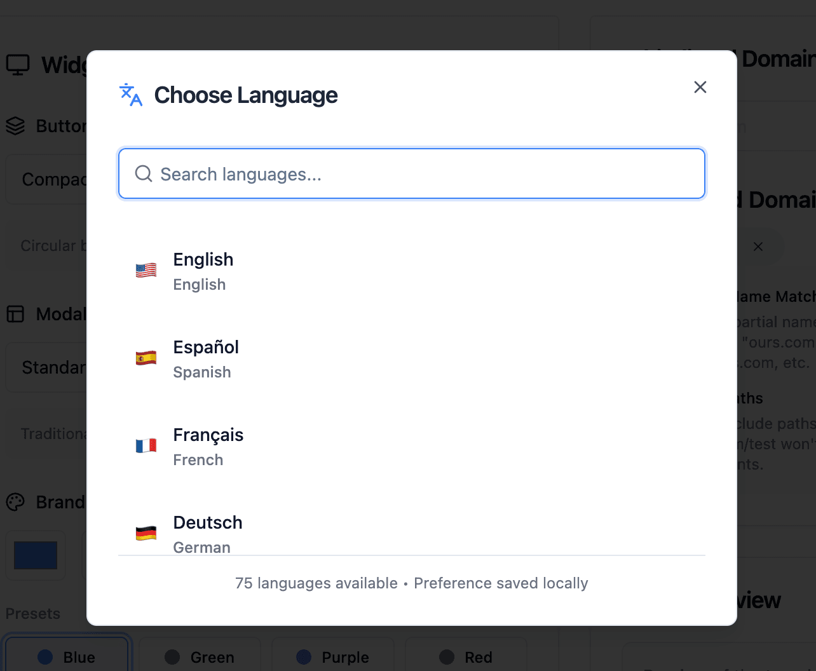The image size is (816, 671).
Task: Choose the Purple color preset
Action: pos(333,657)
